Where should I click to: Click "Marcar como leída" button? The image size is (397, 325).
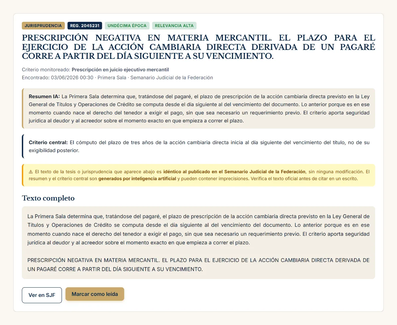tap(95, 294)
